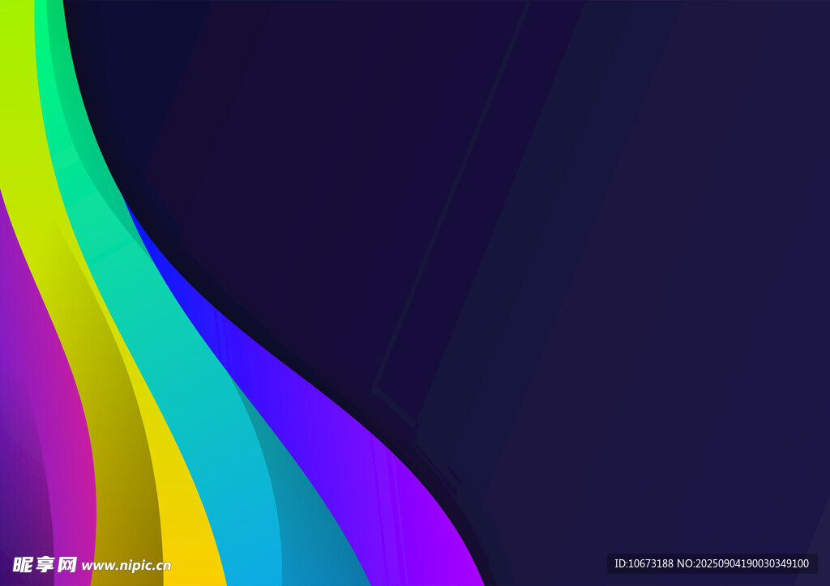Screen dimensions: 830x586
Task: Select the cyan light-blue stripe at bottom
Action: (x=243, y=518)
